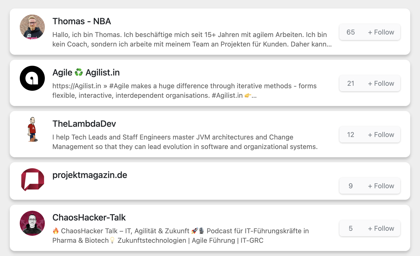
Task: Open projektmagazin.de red speech-bubble logo
Action: [x=32, y=179]
